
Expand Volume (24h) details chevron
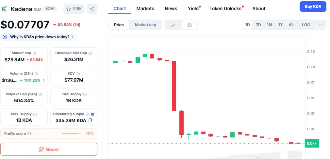(x=44, y=80)
